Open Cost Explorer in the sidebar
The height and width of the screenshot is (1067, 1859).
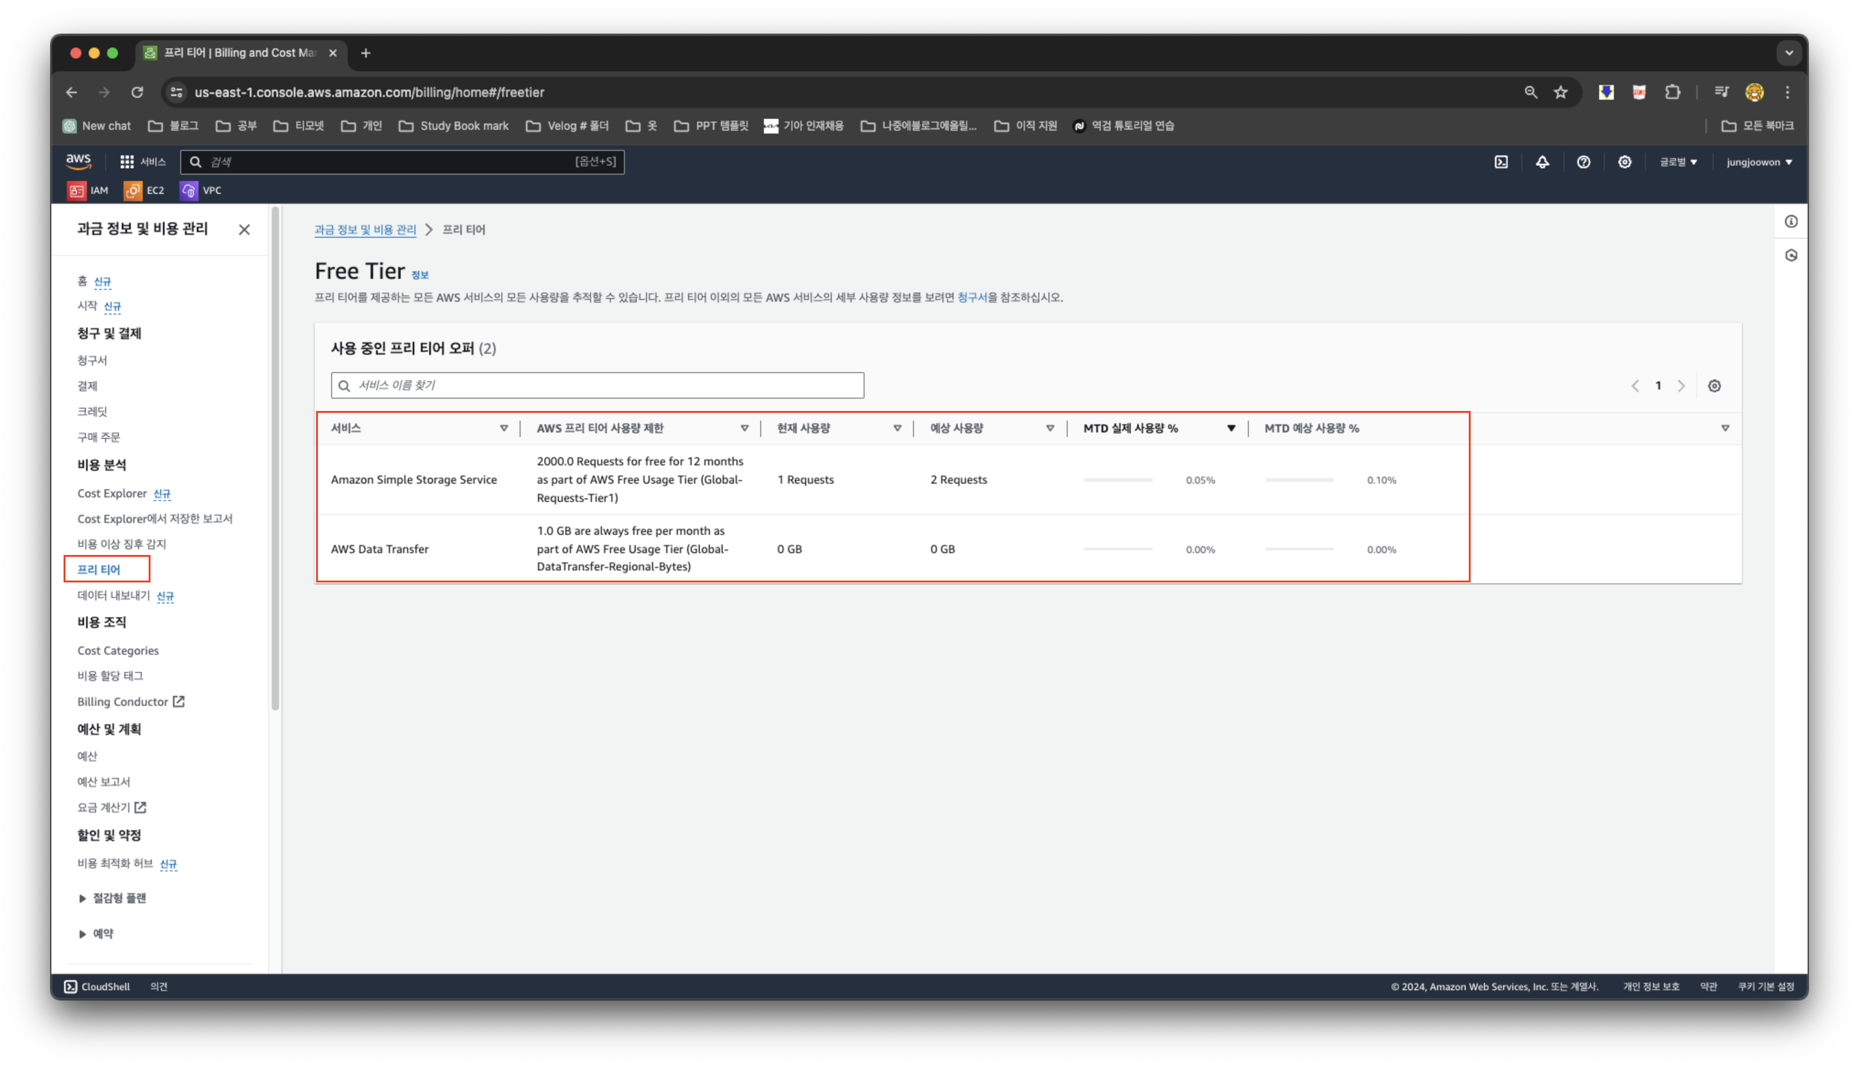tap(112, 493)
